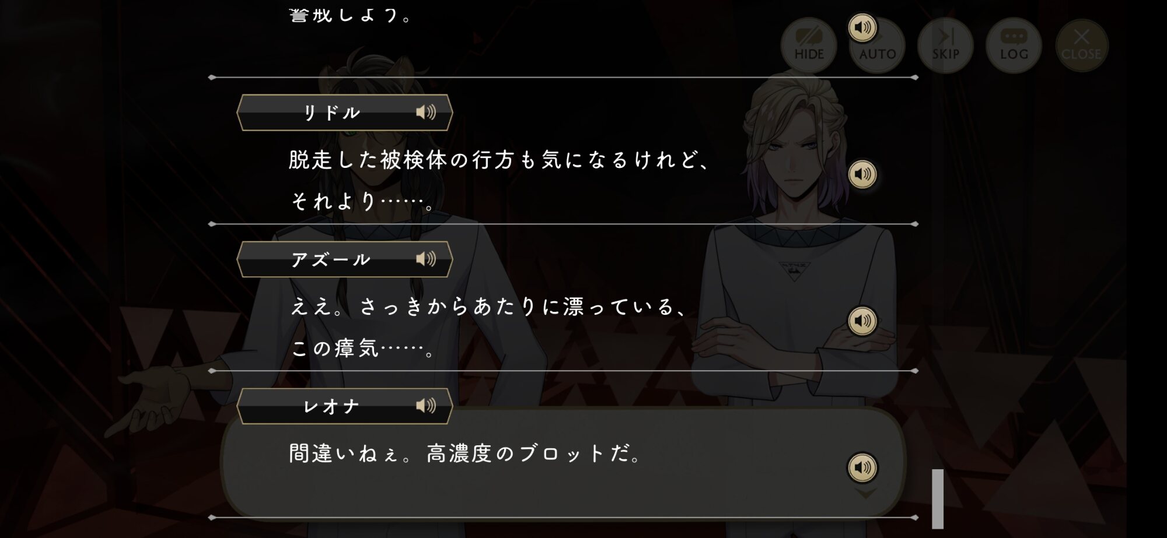Replay audio beside レオナ's dialogue line
Screen dimensions: 1167x538
pyautogui.click(x=862, y=467)
